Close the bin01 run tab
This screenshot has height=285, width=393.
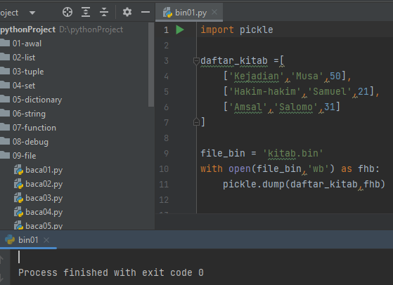46,240
